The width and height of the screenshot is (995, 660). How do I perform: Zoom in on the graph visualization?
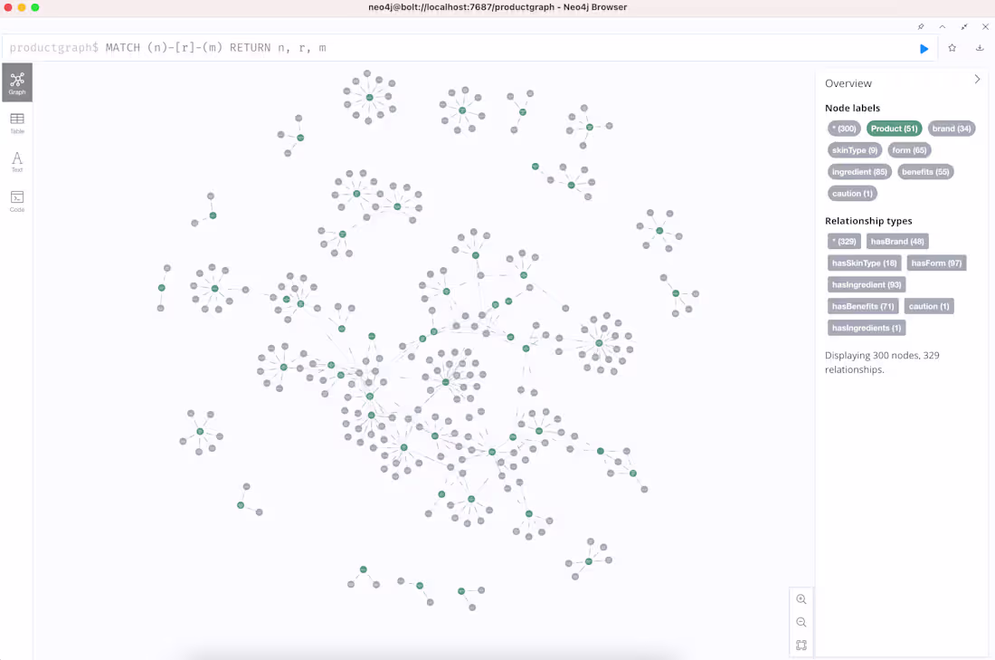pos(801,598)
